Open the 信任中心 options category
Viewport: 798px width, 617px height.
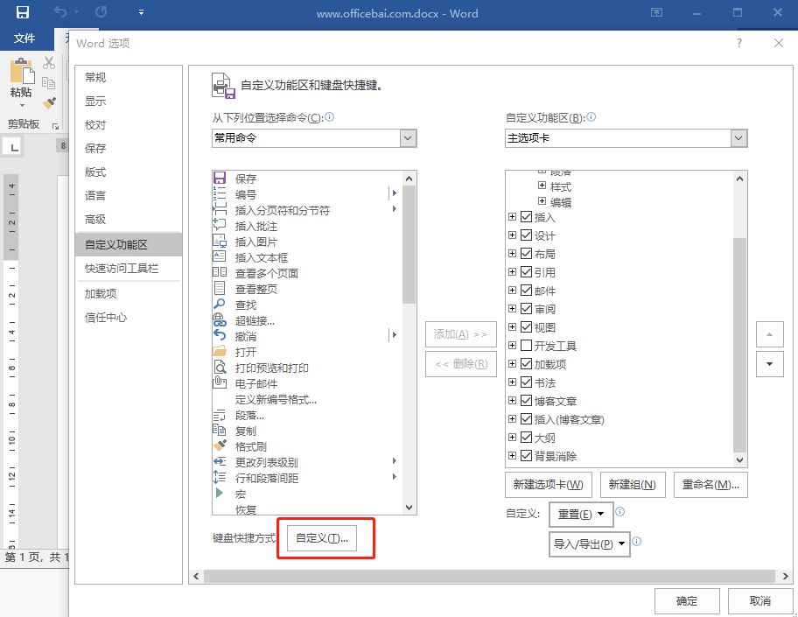129,318
